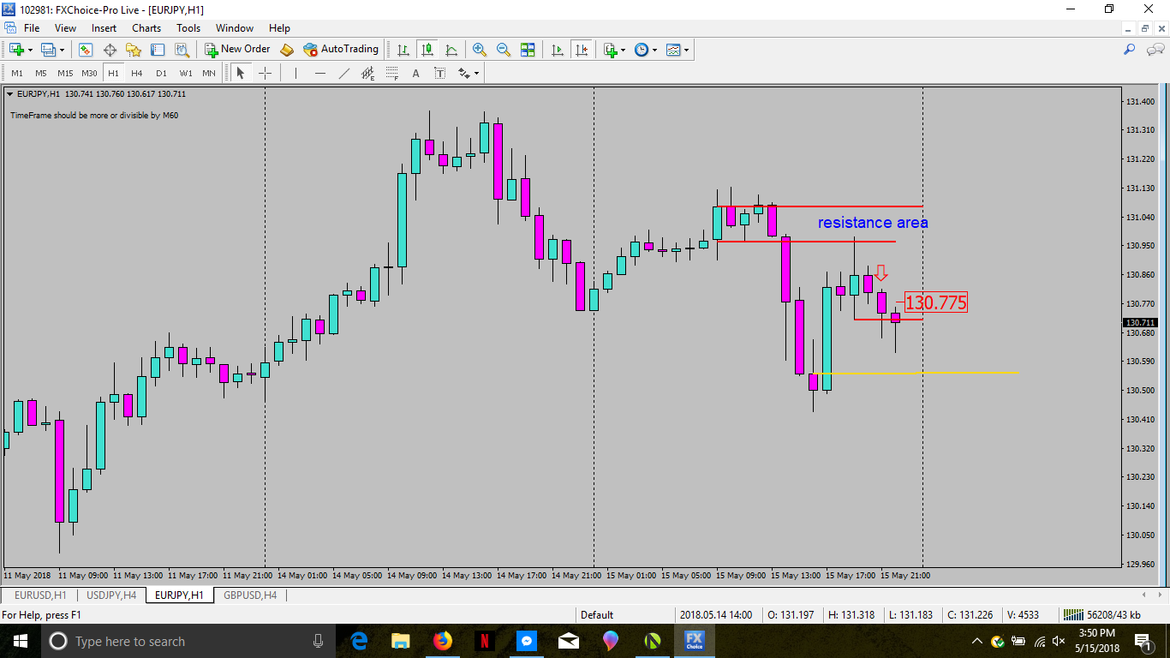The image size is (1170, 658).
Task: Switch to the GBPUSD,H4 chart tab
Action: coord(249,595)
